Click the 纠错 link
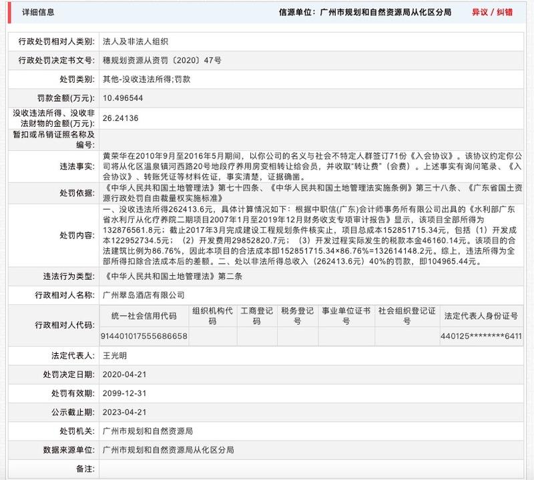Image resolution: width=534 pixels, height=480 pixels. pyautogui.click(x=505, y=12)
